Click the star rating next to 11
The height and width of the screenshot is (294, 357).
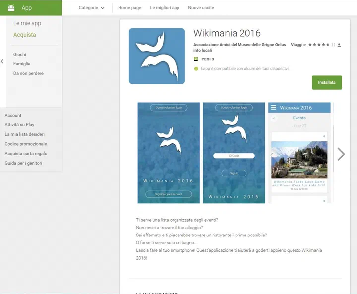tap(319, 45)
